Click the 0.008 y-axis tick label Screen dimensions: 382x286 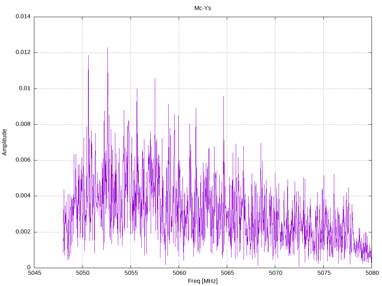(23, 124)
